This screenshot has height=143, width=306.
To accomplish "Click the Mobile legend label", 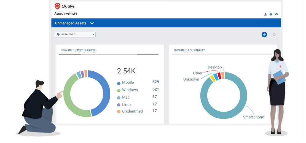I will (x=128, y=83).
